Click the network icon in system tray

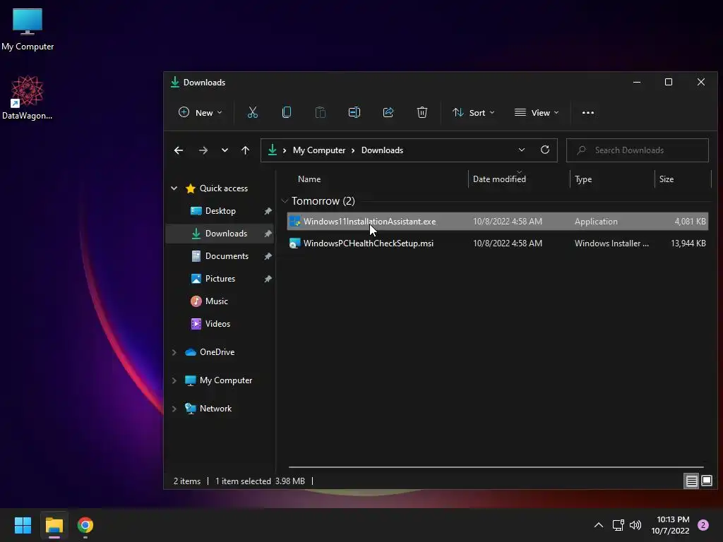pyautogui.click(x=619, y=525)
